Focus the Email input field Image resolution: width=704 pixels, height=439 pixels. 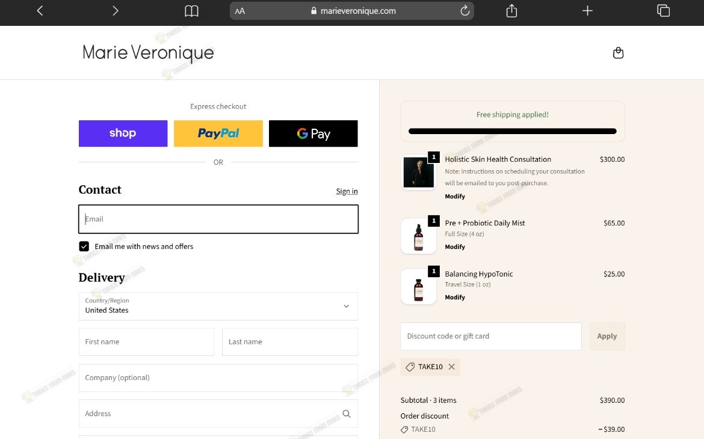pos(218,219)
